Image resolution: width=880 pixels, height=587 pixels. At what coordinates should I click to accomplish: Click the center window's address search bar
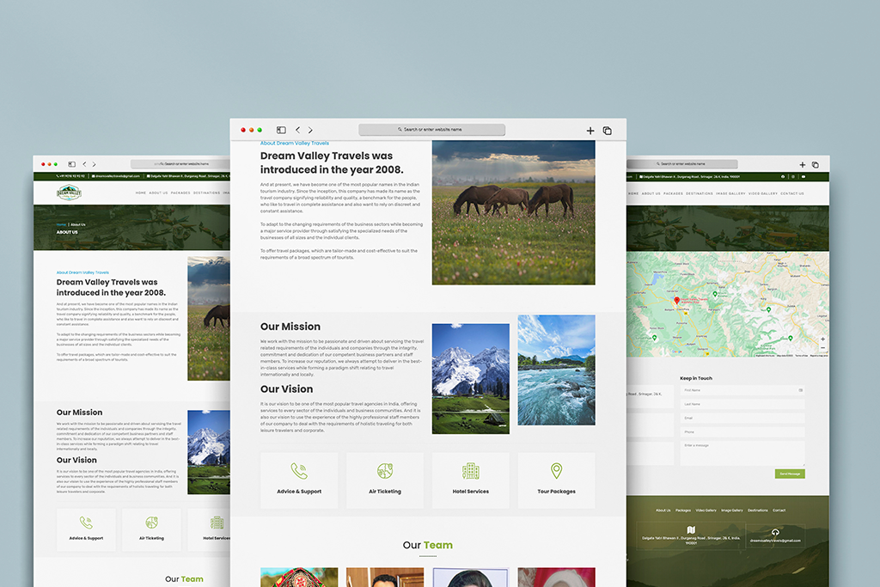point(431,130)
